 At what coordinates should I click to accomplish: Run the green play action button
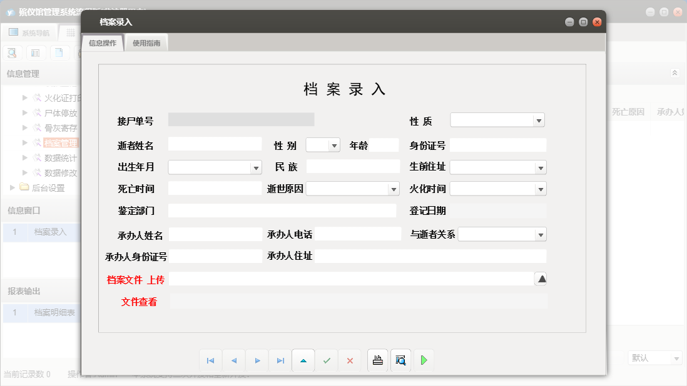(x=424, y=360)
